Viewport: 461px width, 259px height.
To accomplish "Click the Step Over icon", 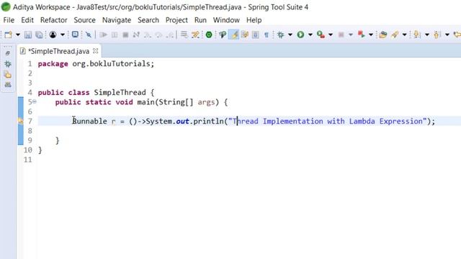I will [x=158, y=35].
